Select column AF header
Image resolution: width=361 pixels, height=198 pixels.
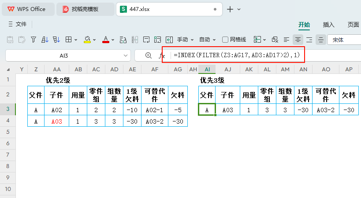click(155, 70)
